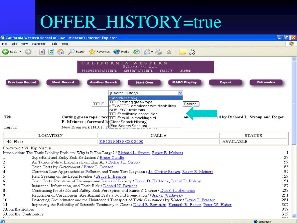
Task: Open author link Jo-Christy Brown
Action: 164,172
